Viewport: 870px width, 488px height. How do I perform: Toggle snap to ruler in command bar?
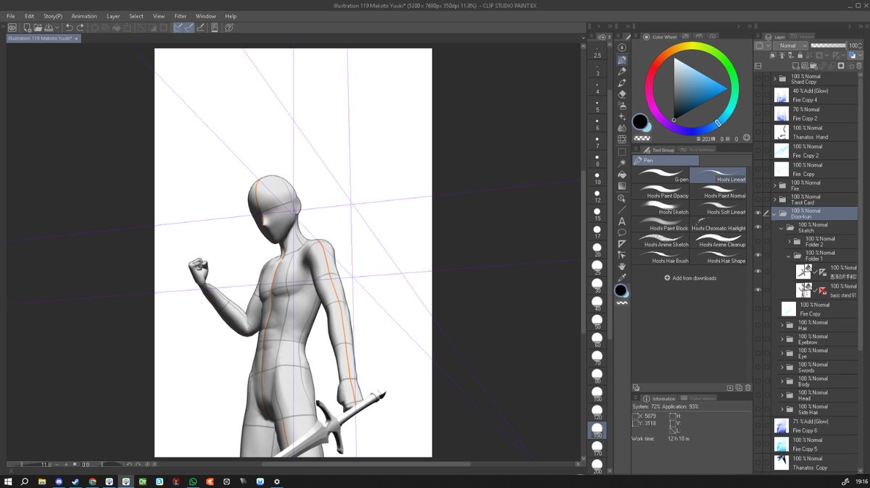click(178, 28)
